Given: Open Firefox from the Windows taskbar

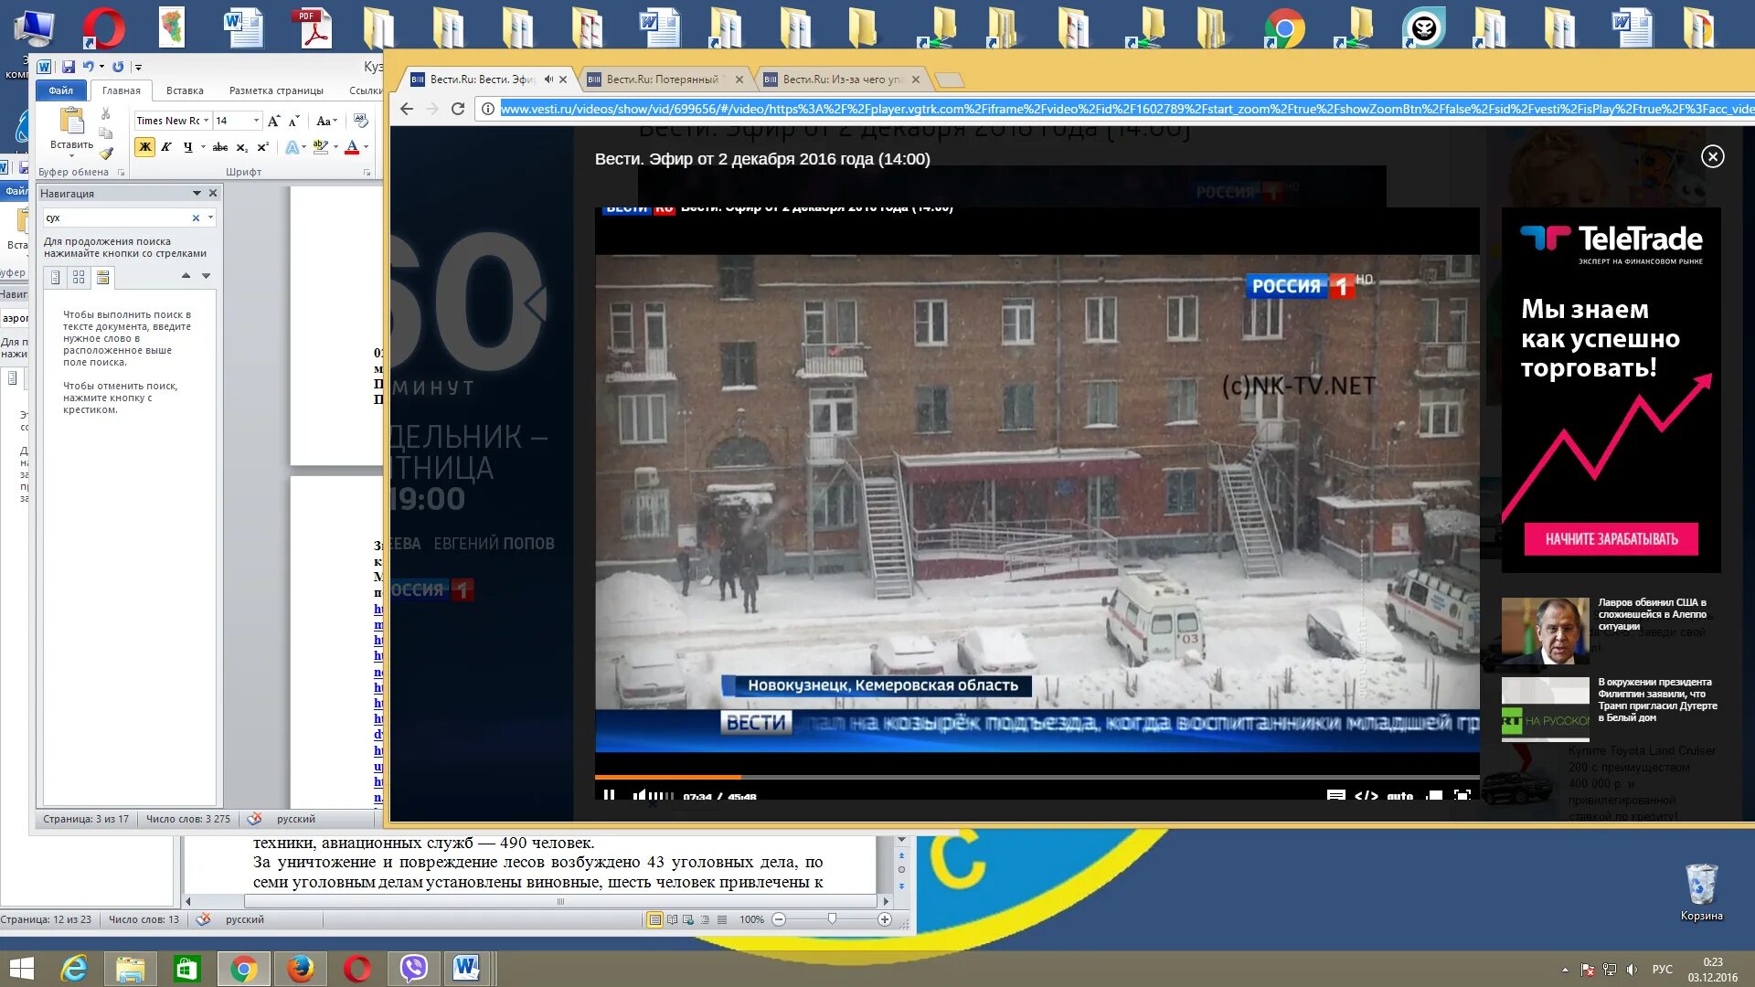Looking at the screenshot, I should click(300, 969).
